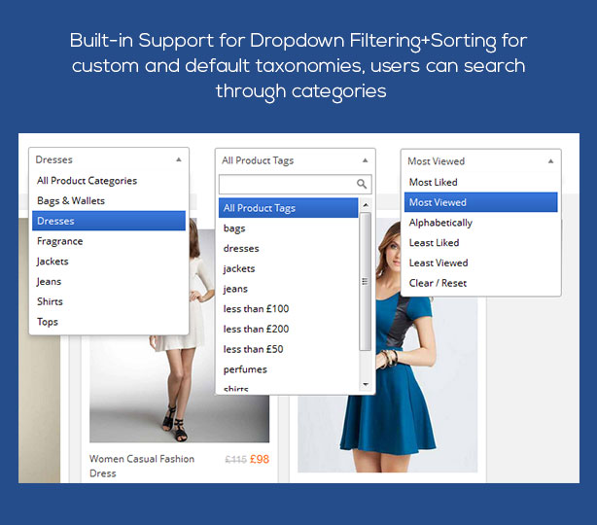Choose the 'less than £100' tag

point(256,309)
